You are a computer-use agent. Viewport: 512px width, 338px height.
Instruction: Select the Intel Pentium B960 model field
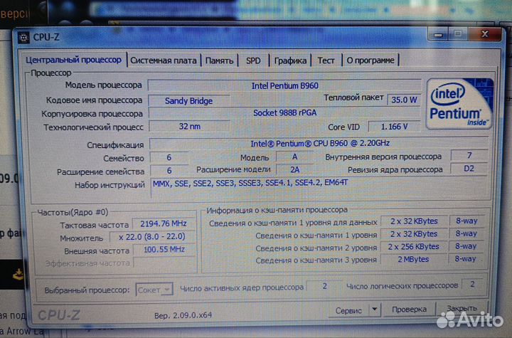coord(284,86)
